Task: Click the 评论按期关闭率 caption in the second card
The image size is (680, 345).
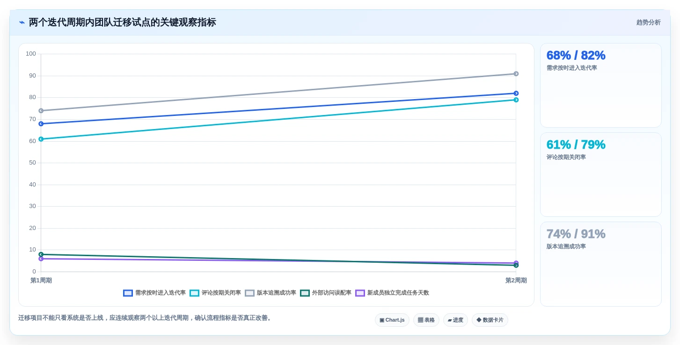Action: (x=566, y=157)
